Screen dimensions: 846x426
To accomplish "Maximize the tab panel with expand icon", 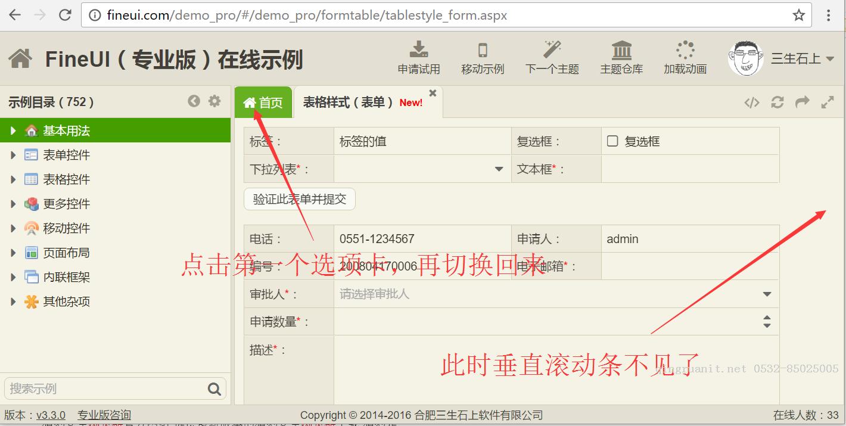I will point(828,102).
